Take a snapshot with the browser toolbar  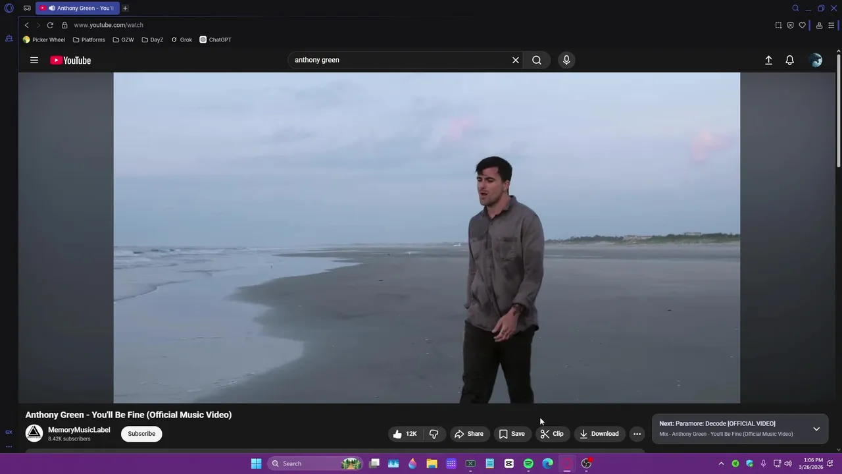click(x=778, y=25)
